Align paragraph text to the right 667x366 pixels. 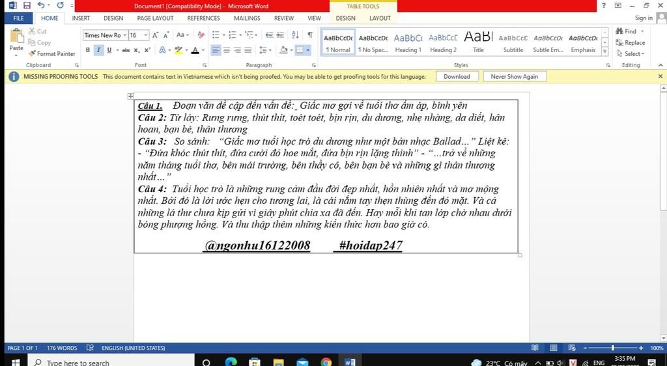click(237, 50)
